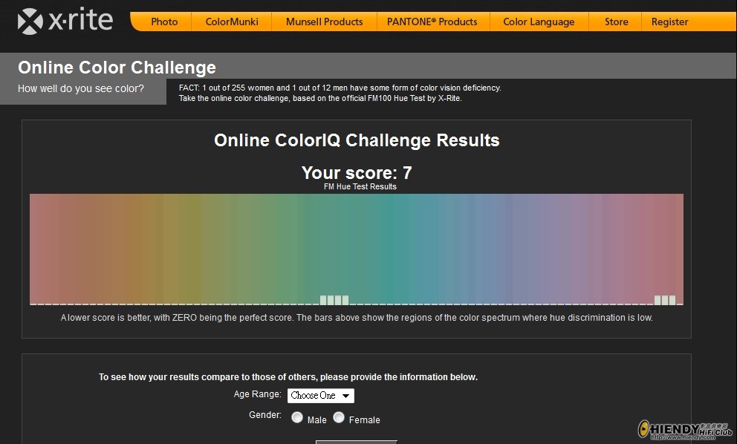The image size is (737, 444).
Task: Click the 'Your score: 7' text
Action: point(357,172)
